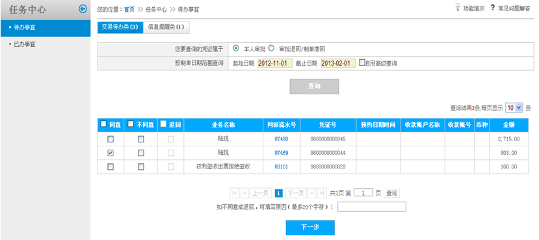Tick 不同意 for row 87480
Screen dimensions: 539x240
tap(141, 139)
